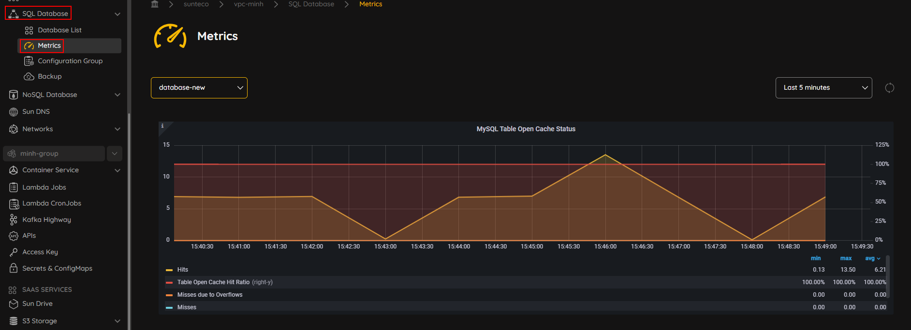
Task: Open the database-new selector dropdown
Action: [x=199, y=88]
